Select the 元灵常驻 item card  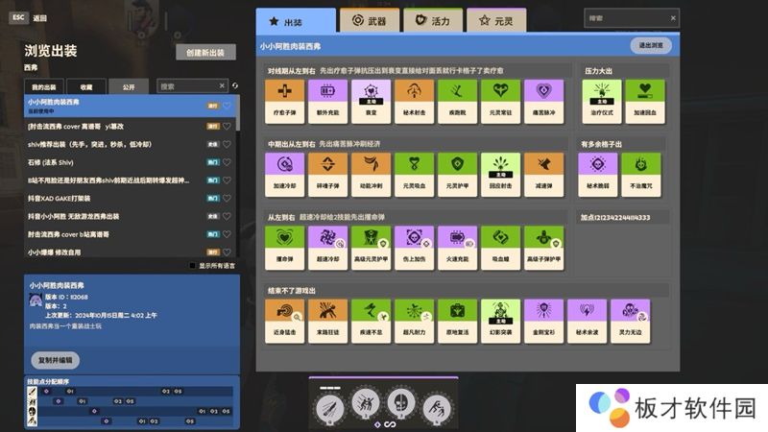pyautogui.click(x=499, y=98)
